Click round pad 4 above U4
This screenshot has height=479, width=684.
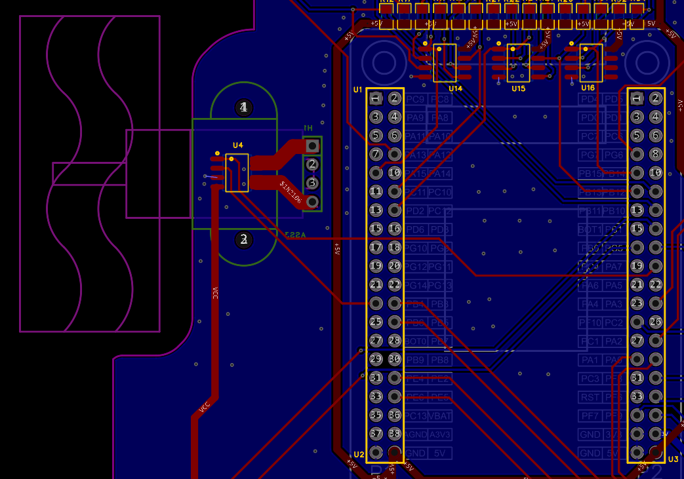click(x=243, y=107)
